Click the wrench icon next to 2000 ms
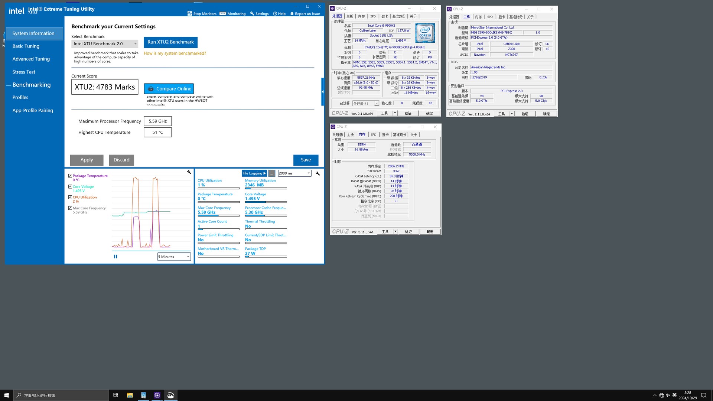713x401 pixels. coord(318,173)
